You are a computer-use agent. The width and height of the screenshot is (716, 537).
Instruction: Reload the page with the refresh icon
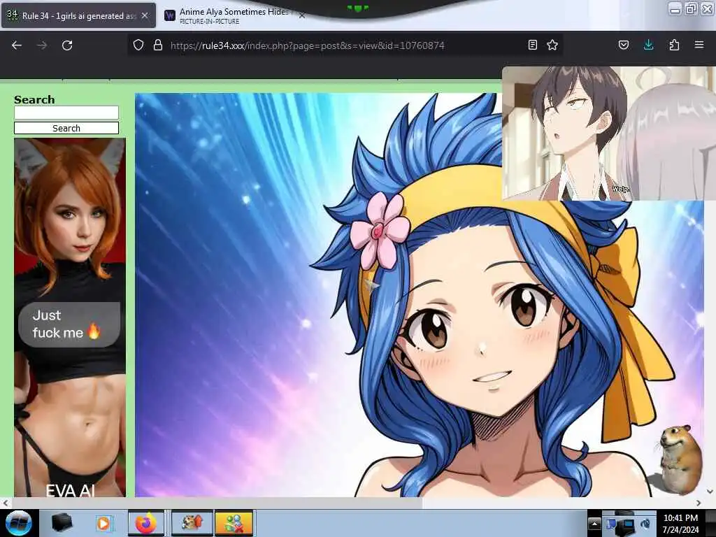[x=67, y=45]
